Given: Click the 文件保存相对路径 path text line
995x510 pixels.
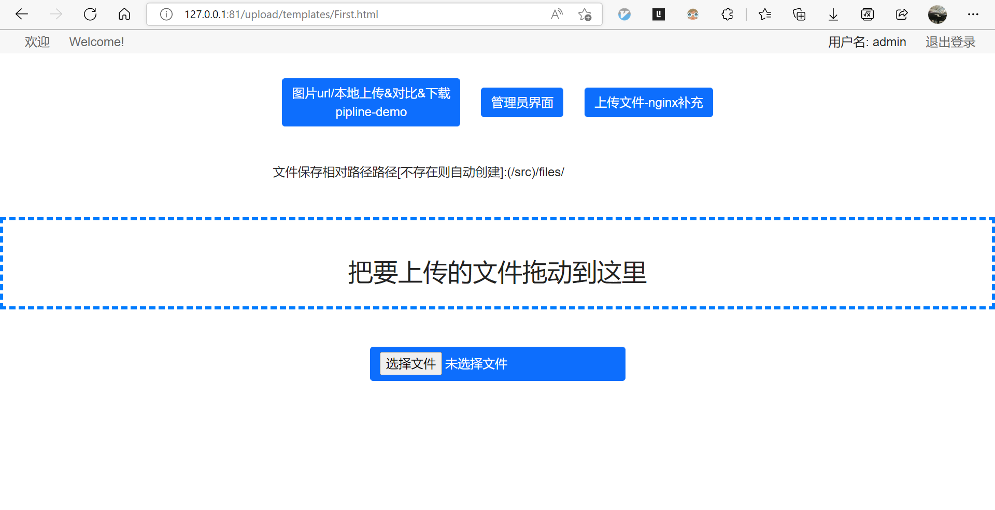Looking at the screenshot, I should 418,172.
